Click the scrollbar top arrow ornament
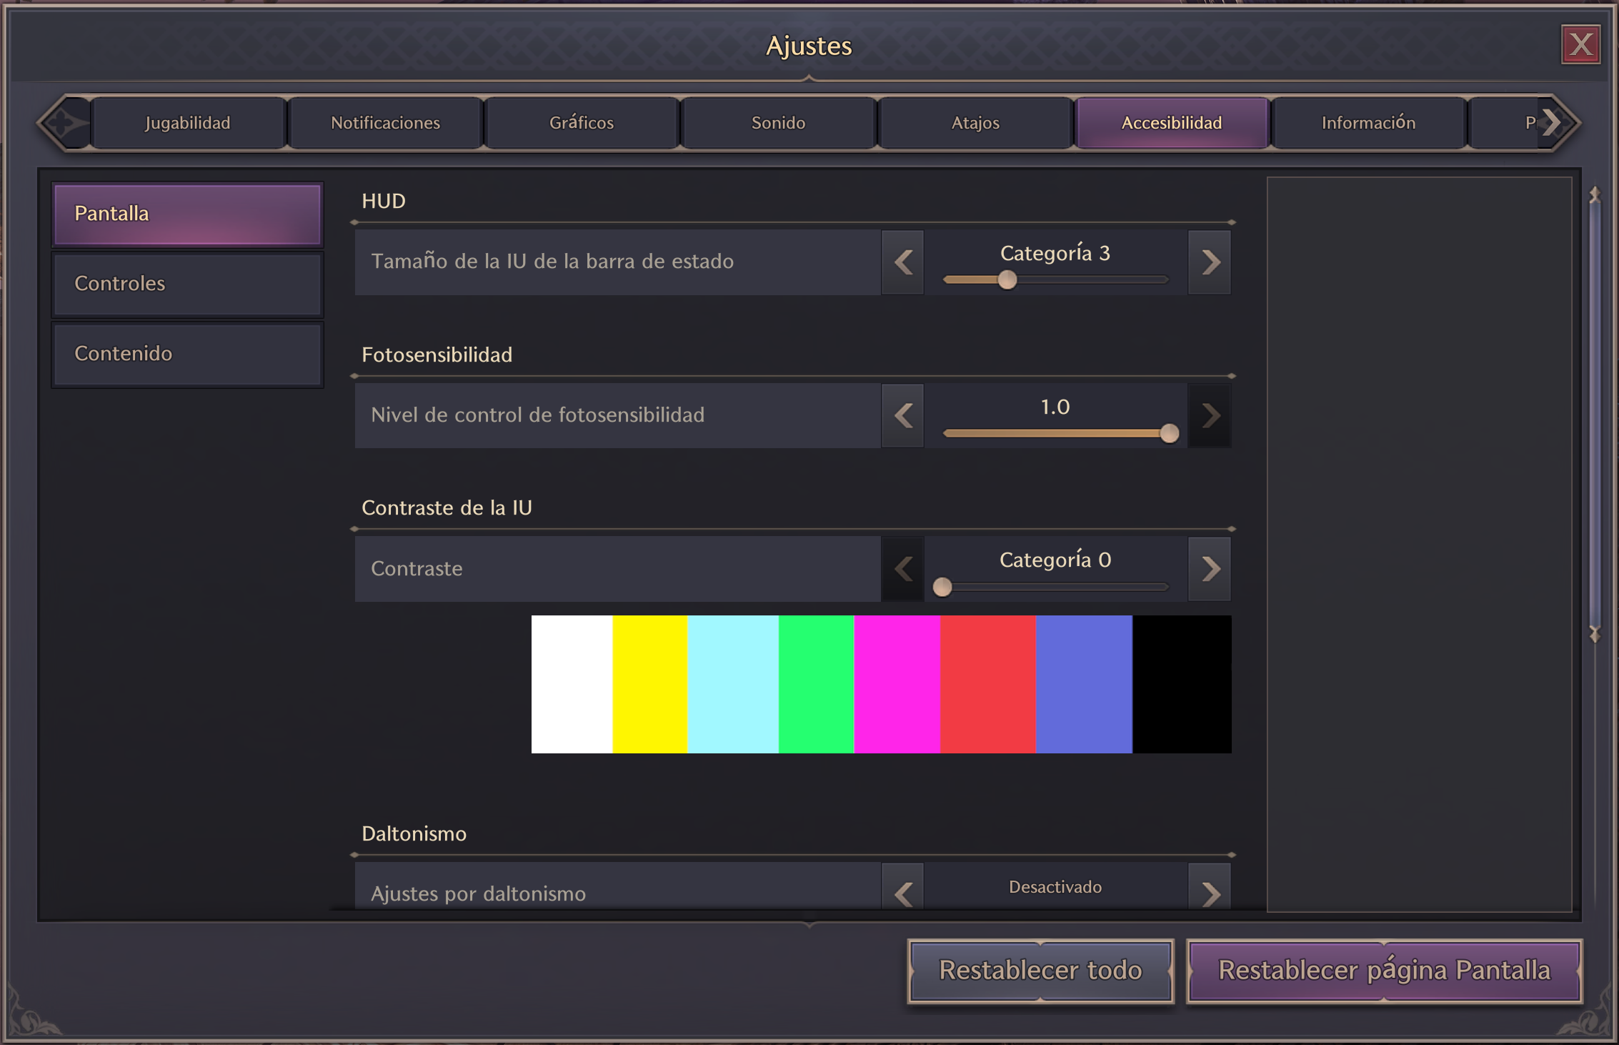 1595,194
